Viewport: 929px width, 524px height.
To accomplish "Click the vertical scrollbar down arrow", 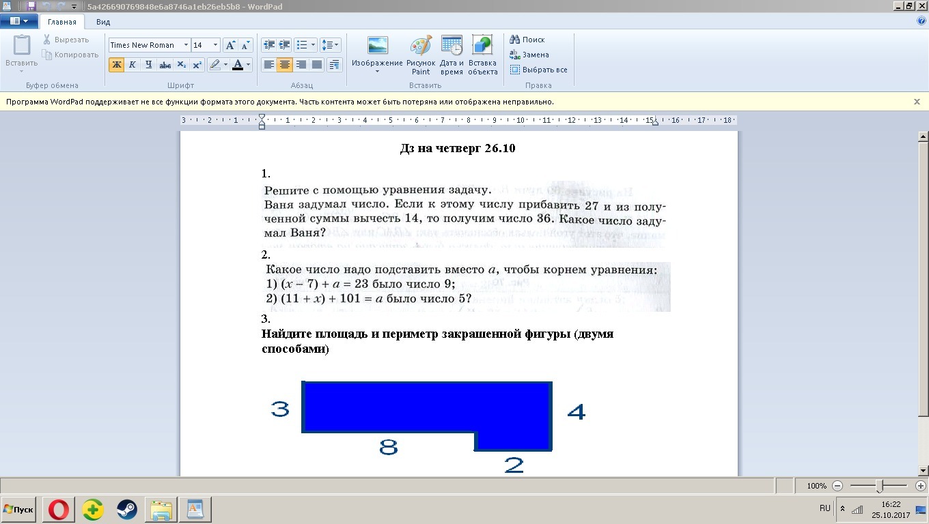I will click(x=923, y=470).
